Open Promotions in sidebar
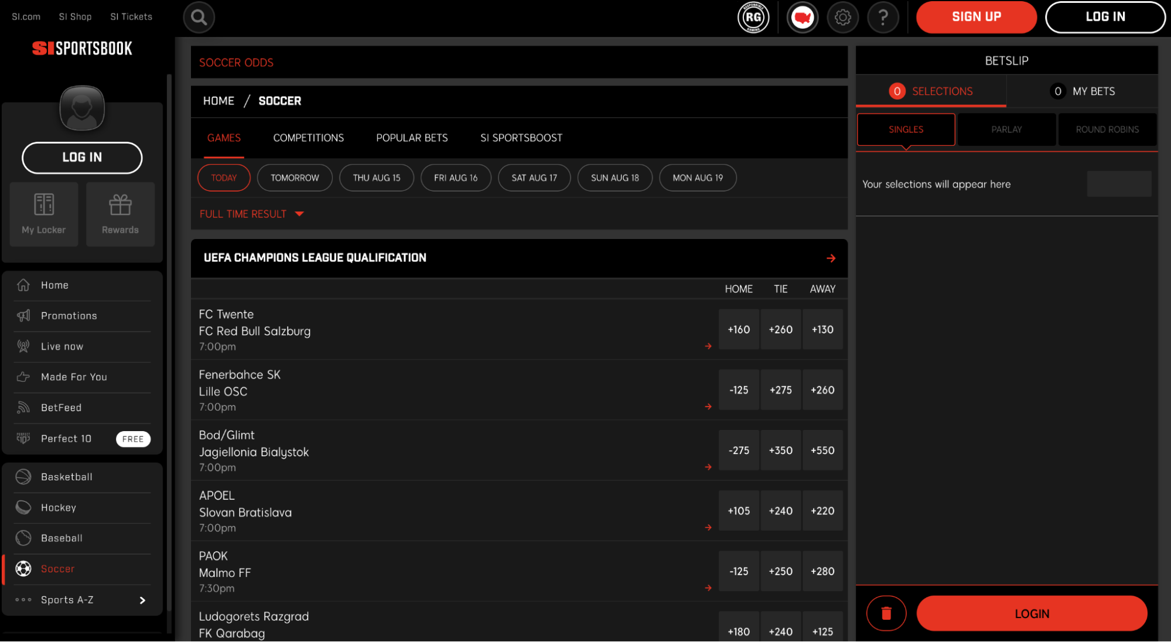1171x642 pixels. tap(82, 316)
